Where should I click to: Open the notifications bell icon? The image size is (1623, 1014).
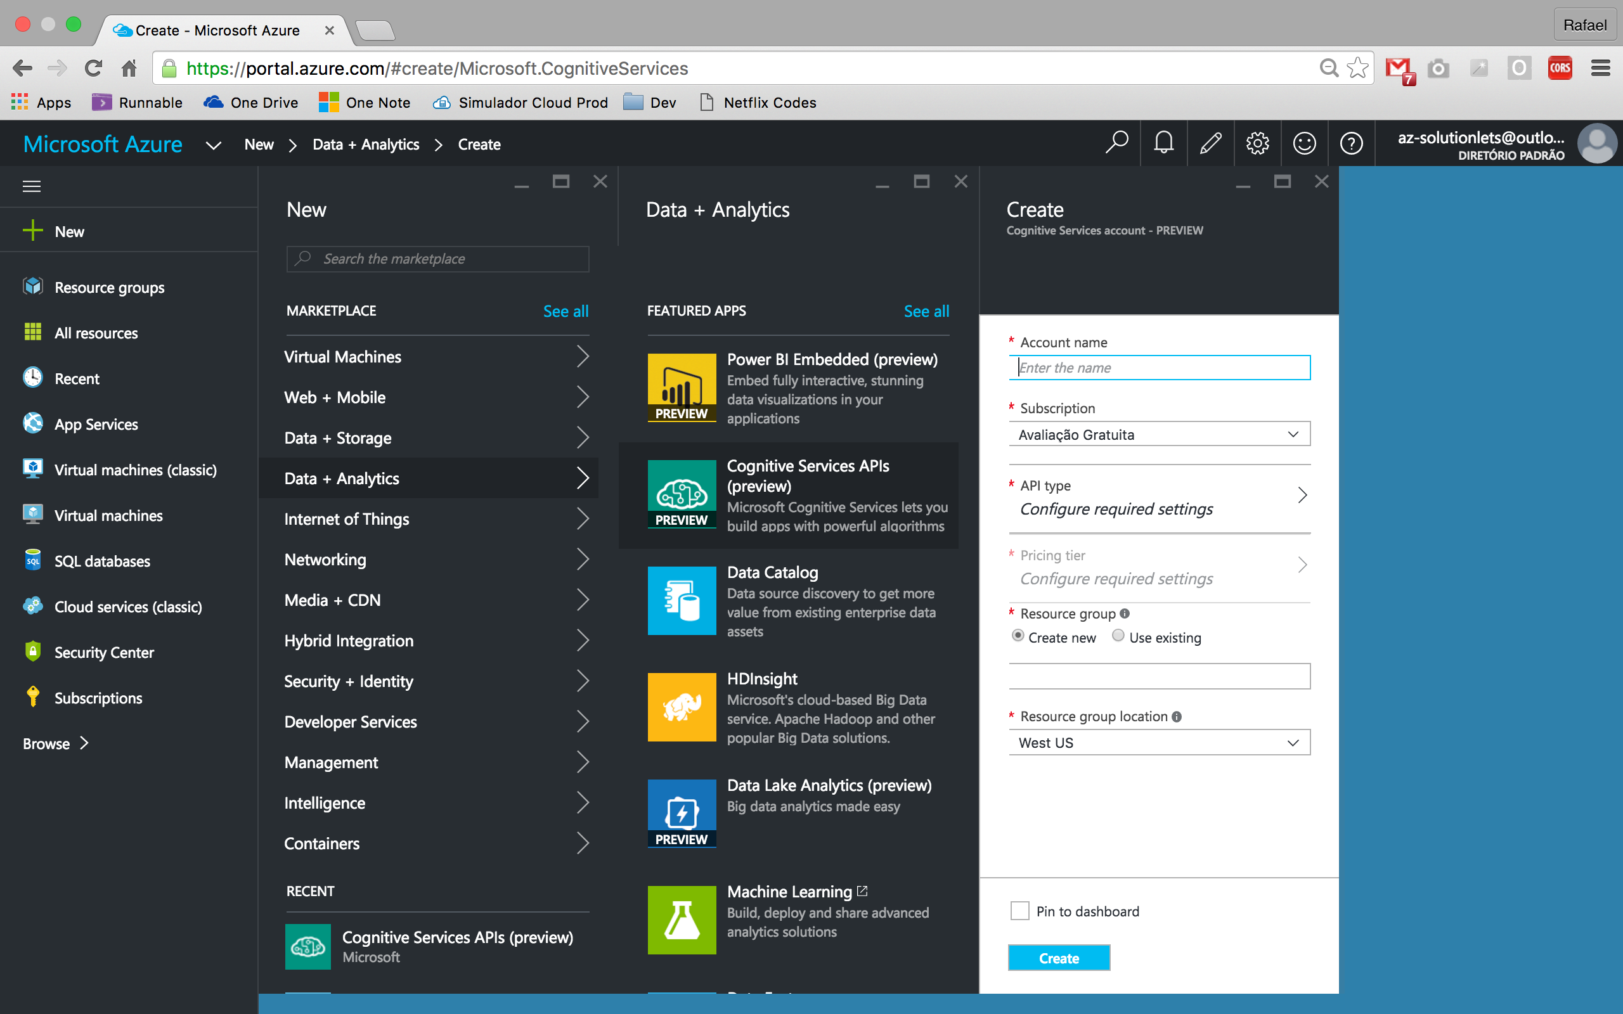click(1163, 143)
